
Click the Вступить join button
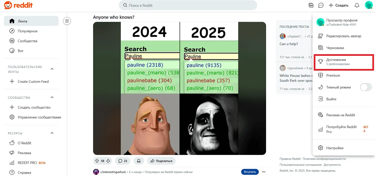[x=250, y=172]
